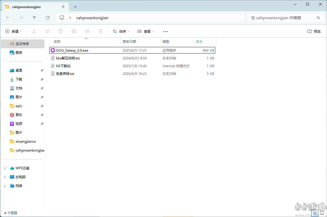Click the Copy icon in toolbar
327x217 pixels.
(47, 32)
